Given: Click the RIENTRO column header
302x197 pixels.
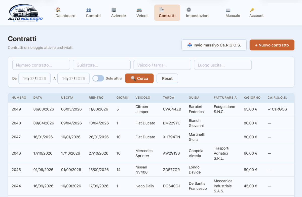Looking at the screenshot, I should point(96,98).
